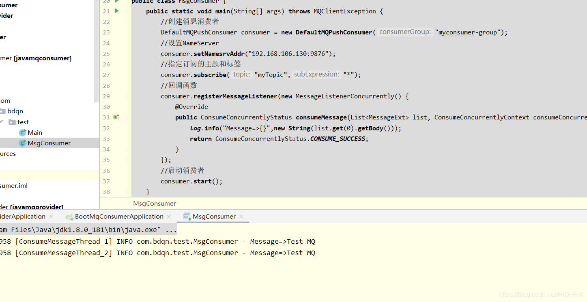The width and height of the screenshot is (587, 302).
Task: Click the bdqn package folder icon
Action: pyautogui.click(x=2, y=111)
